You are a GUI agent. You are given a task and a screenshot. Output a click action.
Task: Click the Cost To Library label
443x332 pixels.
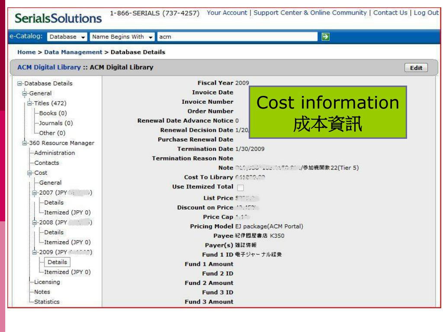[x=209, y=177]
